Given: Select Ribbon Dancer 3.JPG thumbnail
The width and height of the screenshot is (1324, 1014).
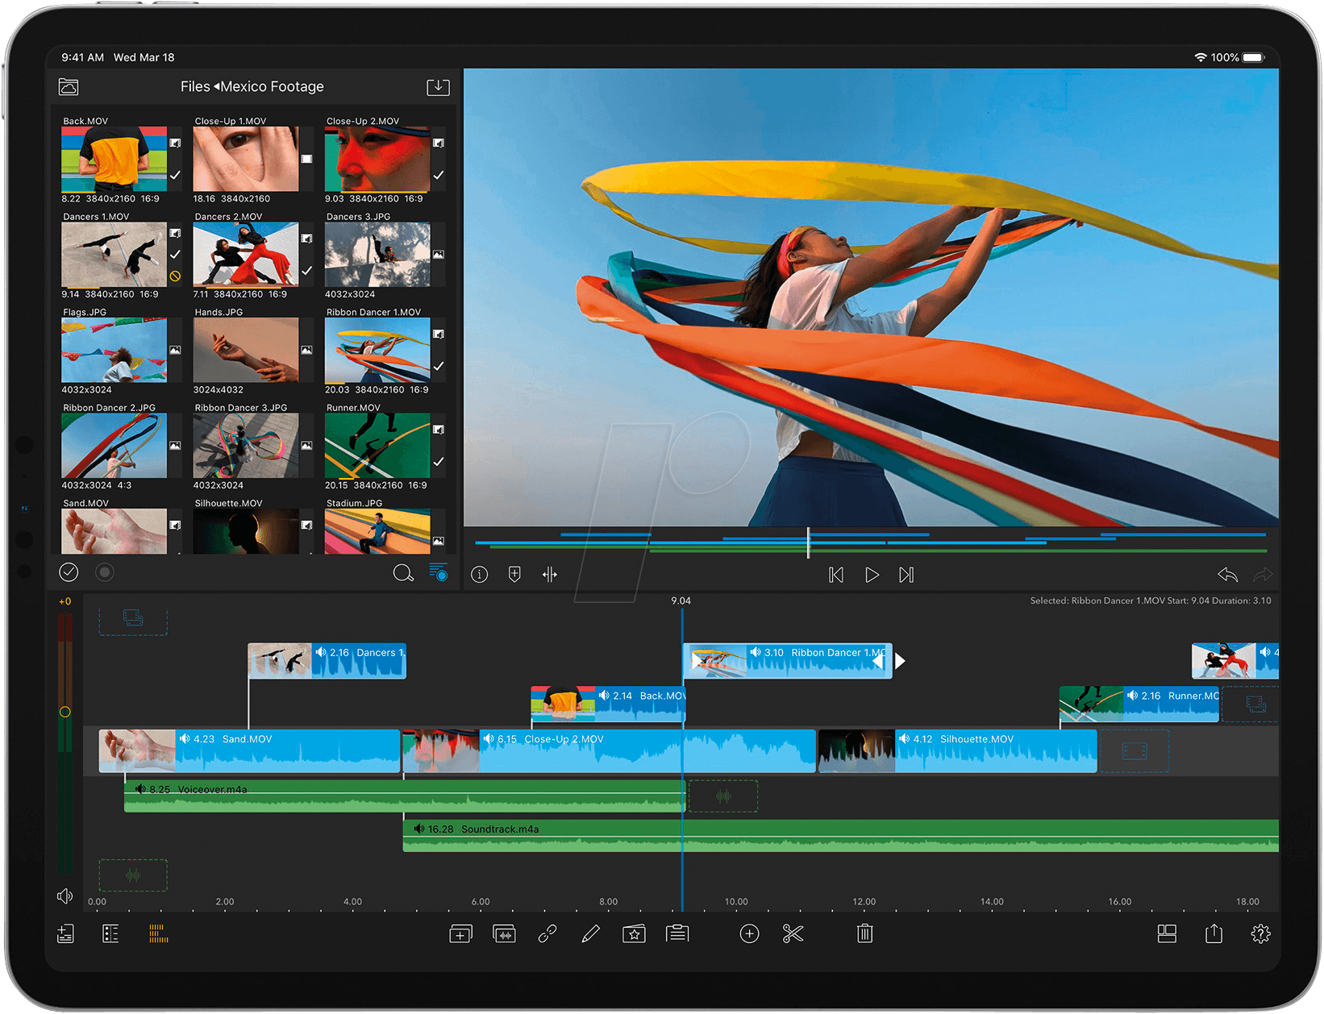Looking at the screenshot, I should coord(245,446).
